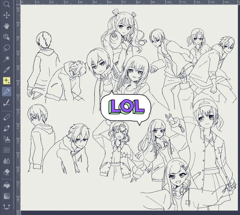
Task: Click the LOL speech bubble sticker
Action: coord(126,108)
